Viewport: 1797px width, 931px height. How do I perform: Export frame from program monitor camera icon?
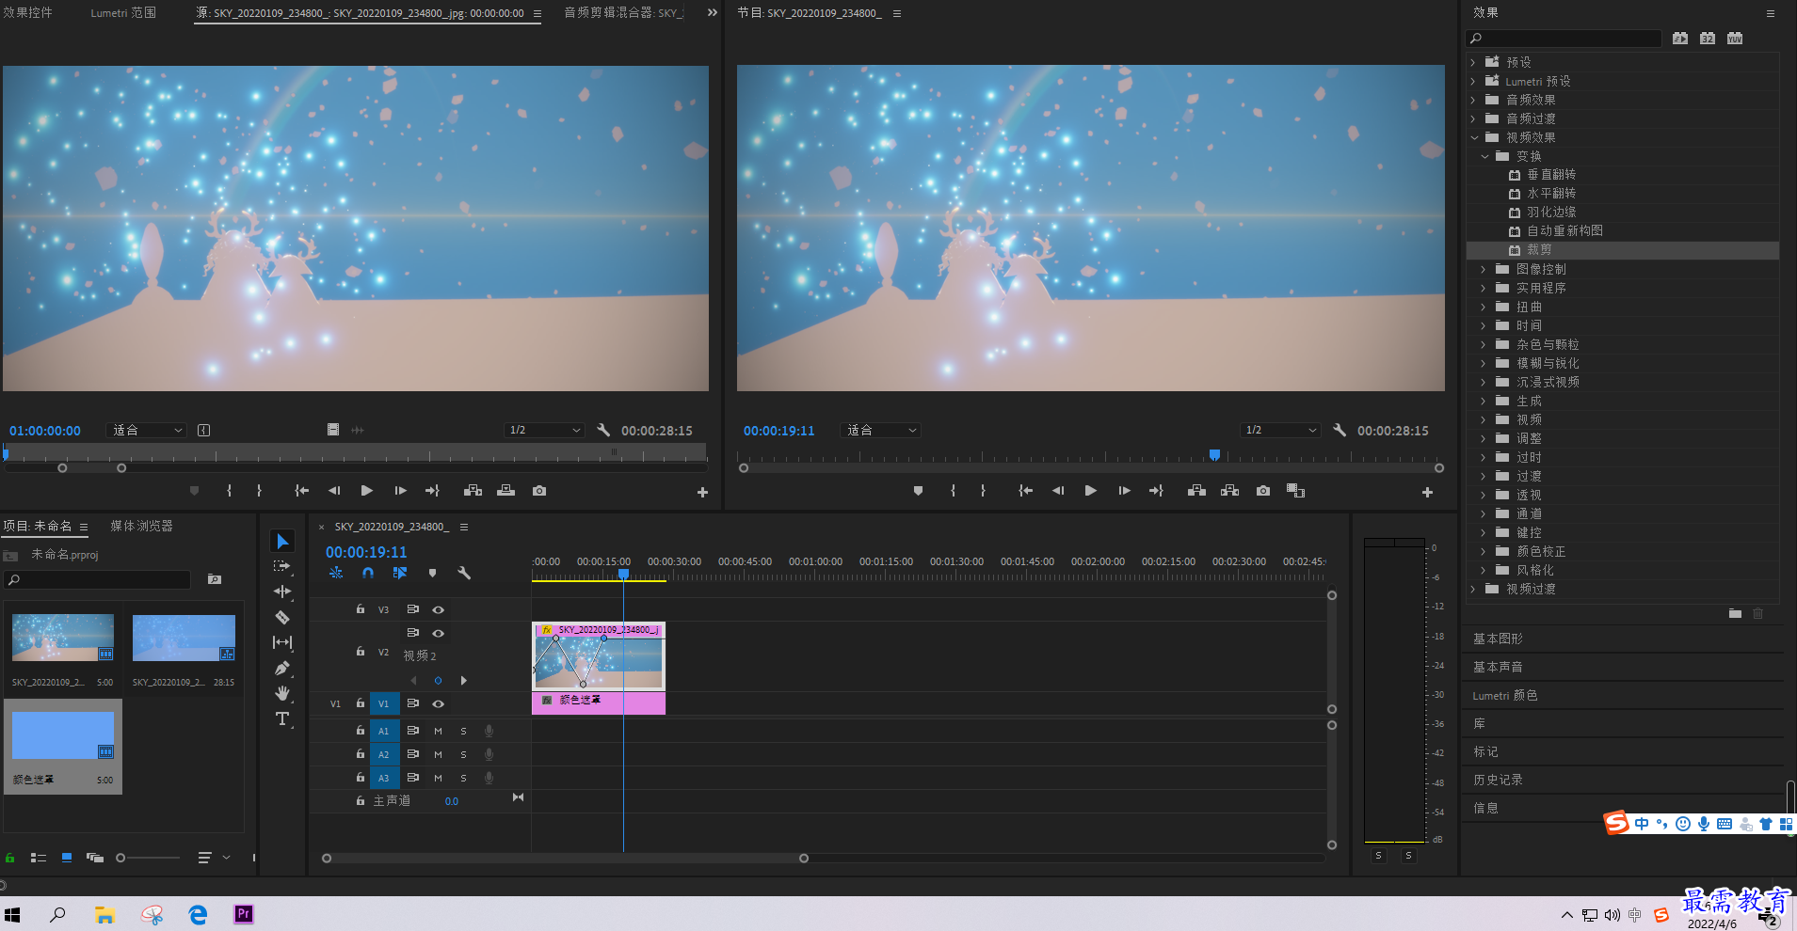[1263, 491]
